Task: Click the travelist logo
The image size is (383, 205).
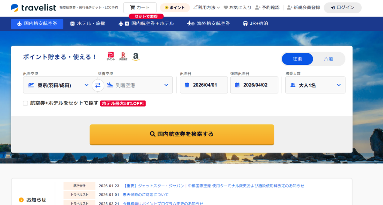Action: tap(34, 7)
